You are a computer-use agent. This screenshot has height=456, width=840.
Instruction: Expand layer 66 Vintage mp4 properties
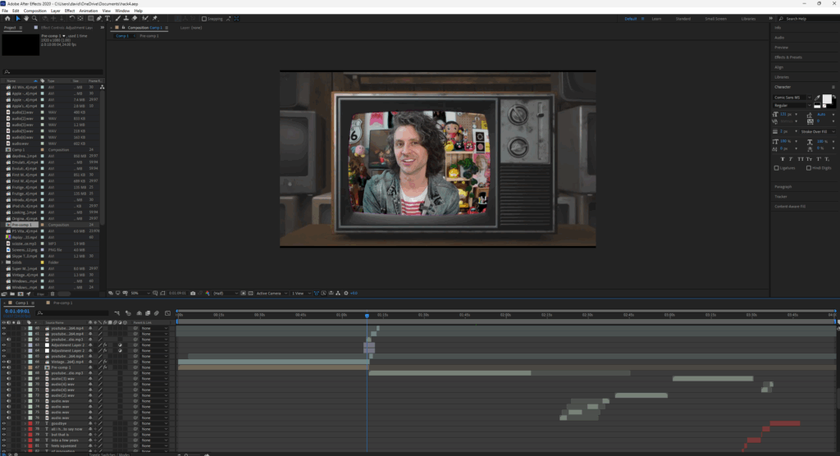pyautogui.click(x=25, y=362)
